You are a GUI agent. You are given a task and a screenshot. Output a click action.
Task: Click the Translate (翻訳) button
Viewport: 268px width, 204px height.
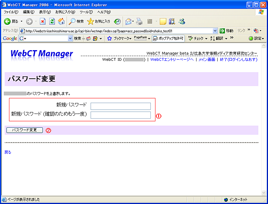[217, 38]
